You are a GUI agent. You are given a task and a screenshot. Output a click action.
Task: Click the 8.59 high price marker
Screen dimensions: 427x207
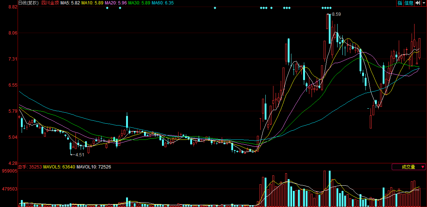click(334, 14)
